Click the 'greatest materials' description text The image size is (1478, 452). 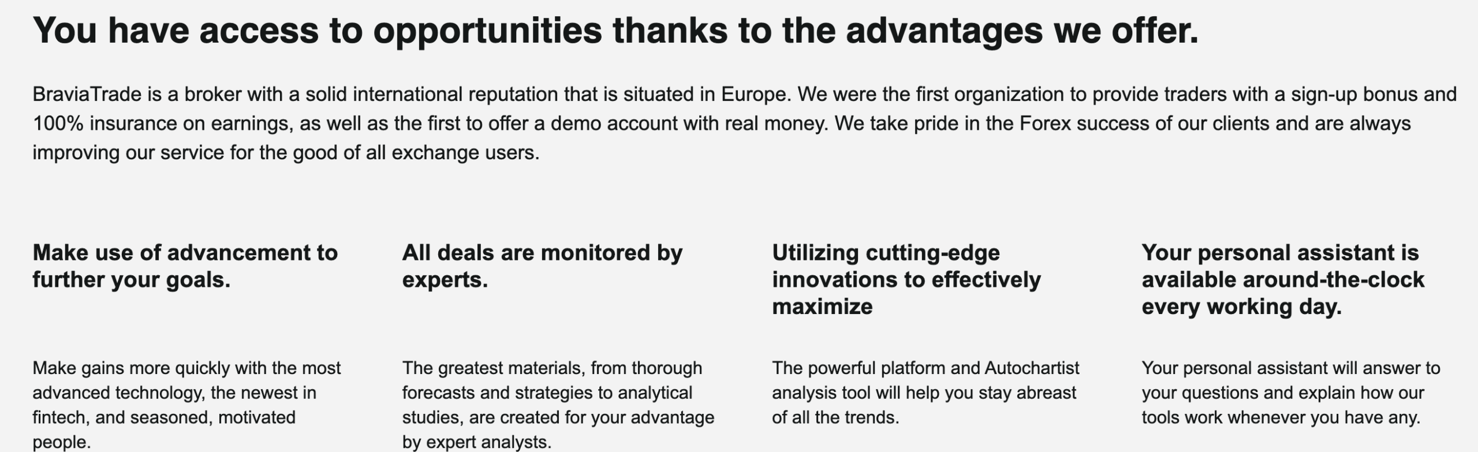coord(558,405)
